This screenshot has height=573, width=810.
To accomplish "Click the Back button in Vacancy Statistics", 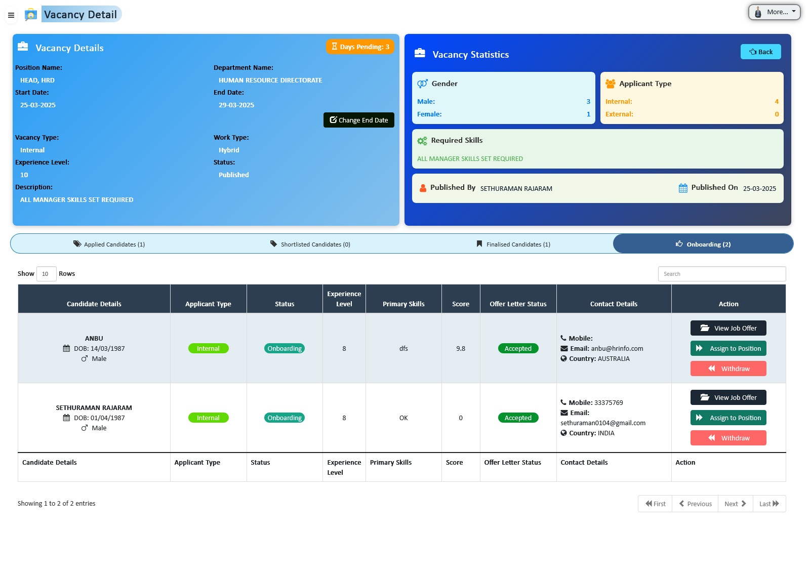I will (760, 51).
